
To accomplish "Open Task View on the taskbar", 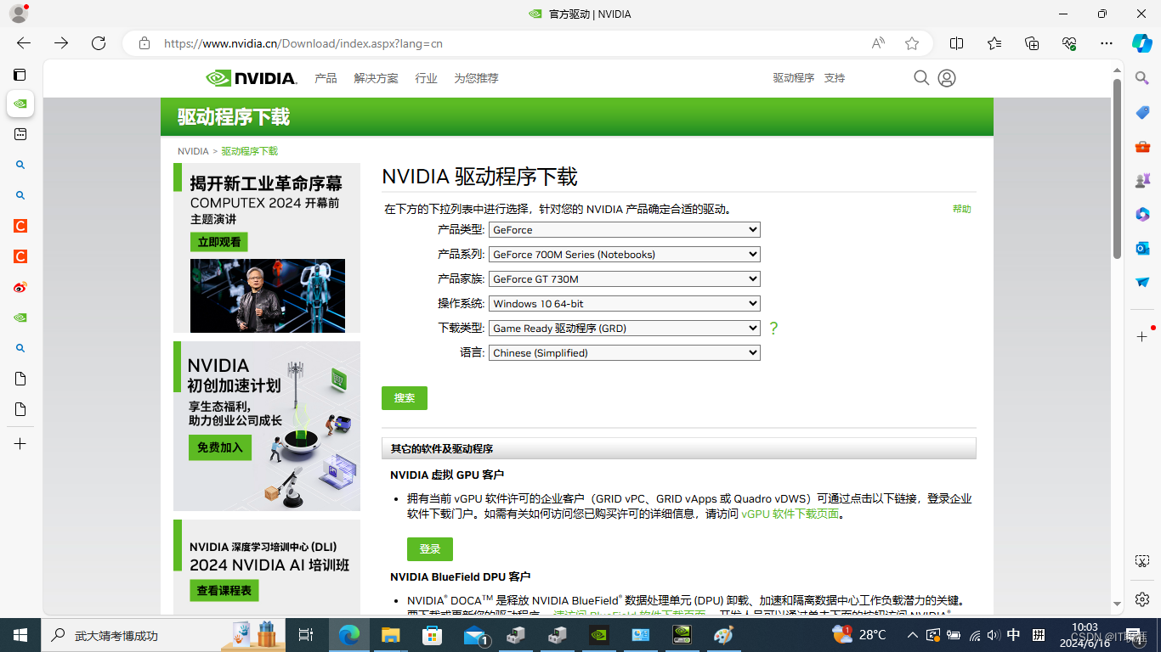I will pyautogui.click(x=307, y=635).
